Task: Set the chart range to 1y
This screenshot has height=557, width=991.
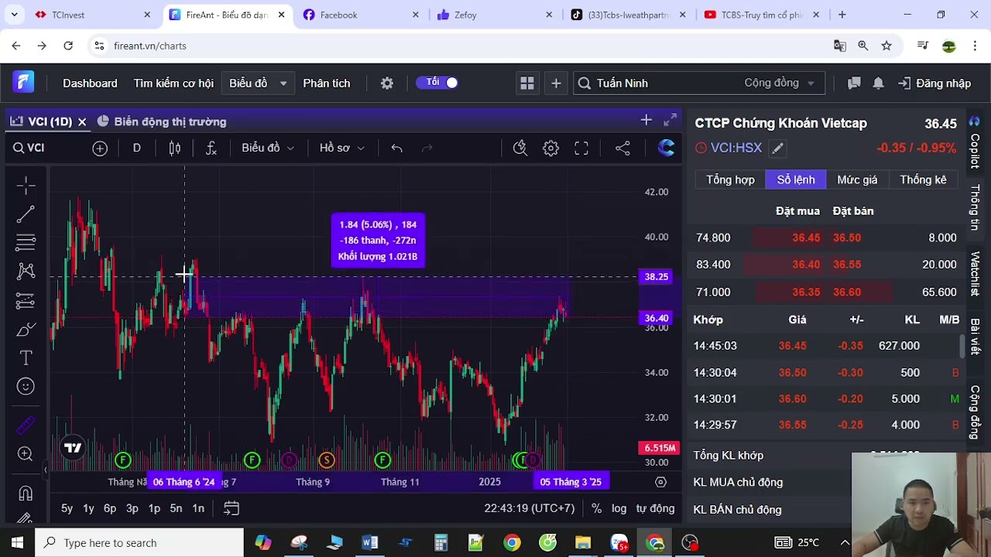Action: 88,508
